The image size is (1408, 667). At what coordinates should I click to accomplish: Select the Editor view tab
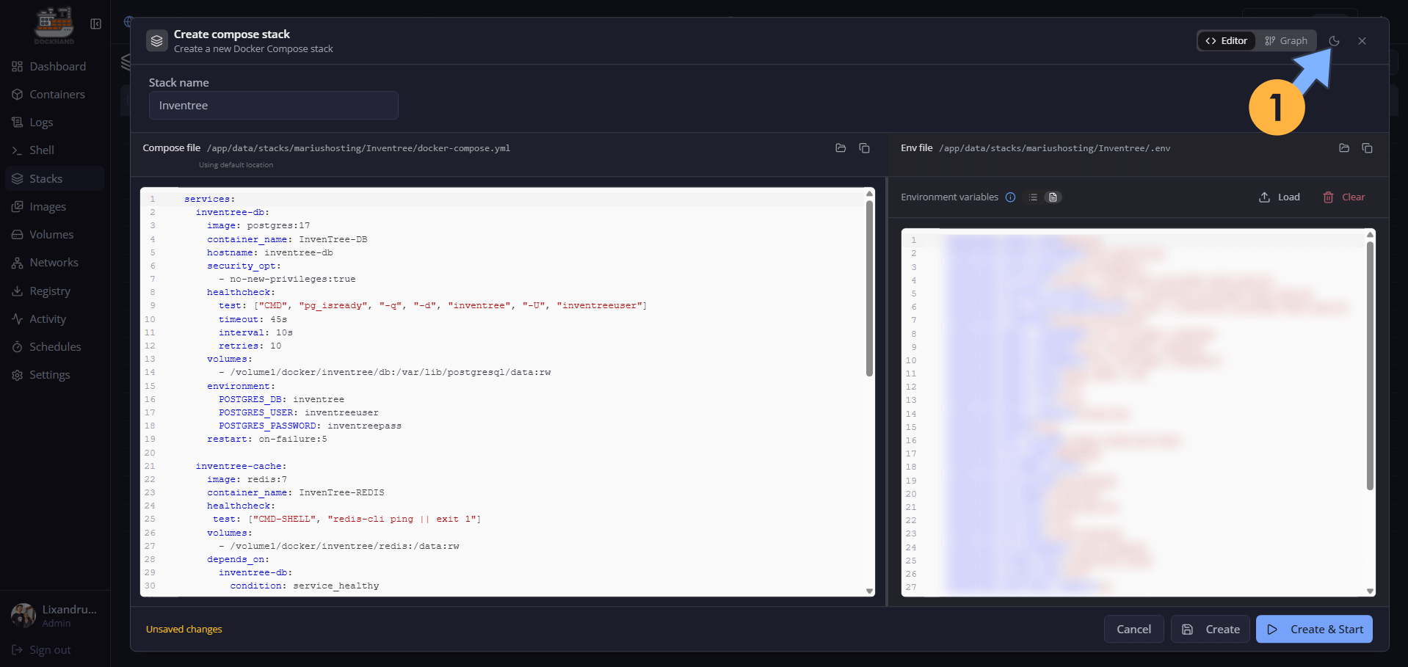pyautogui.click(x=1226, y=41)
